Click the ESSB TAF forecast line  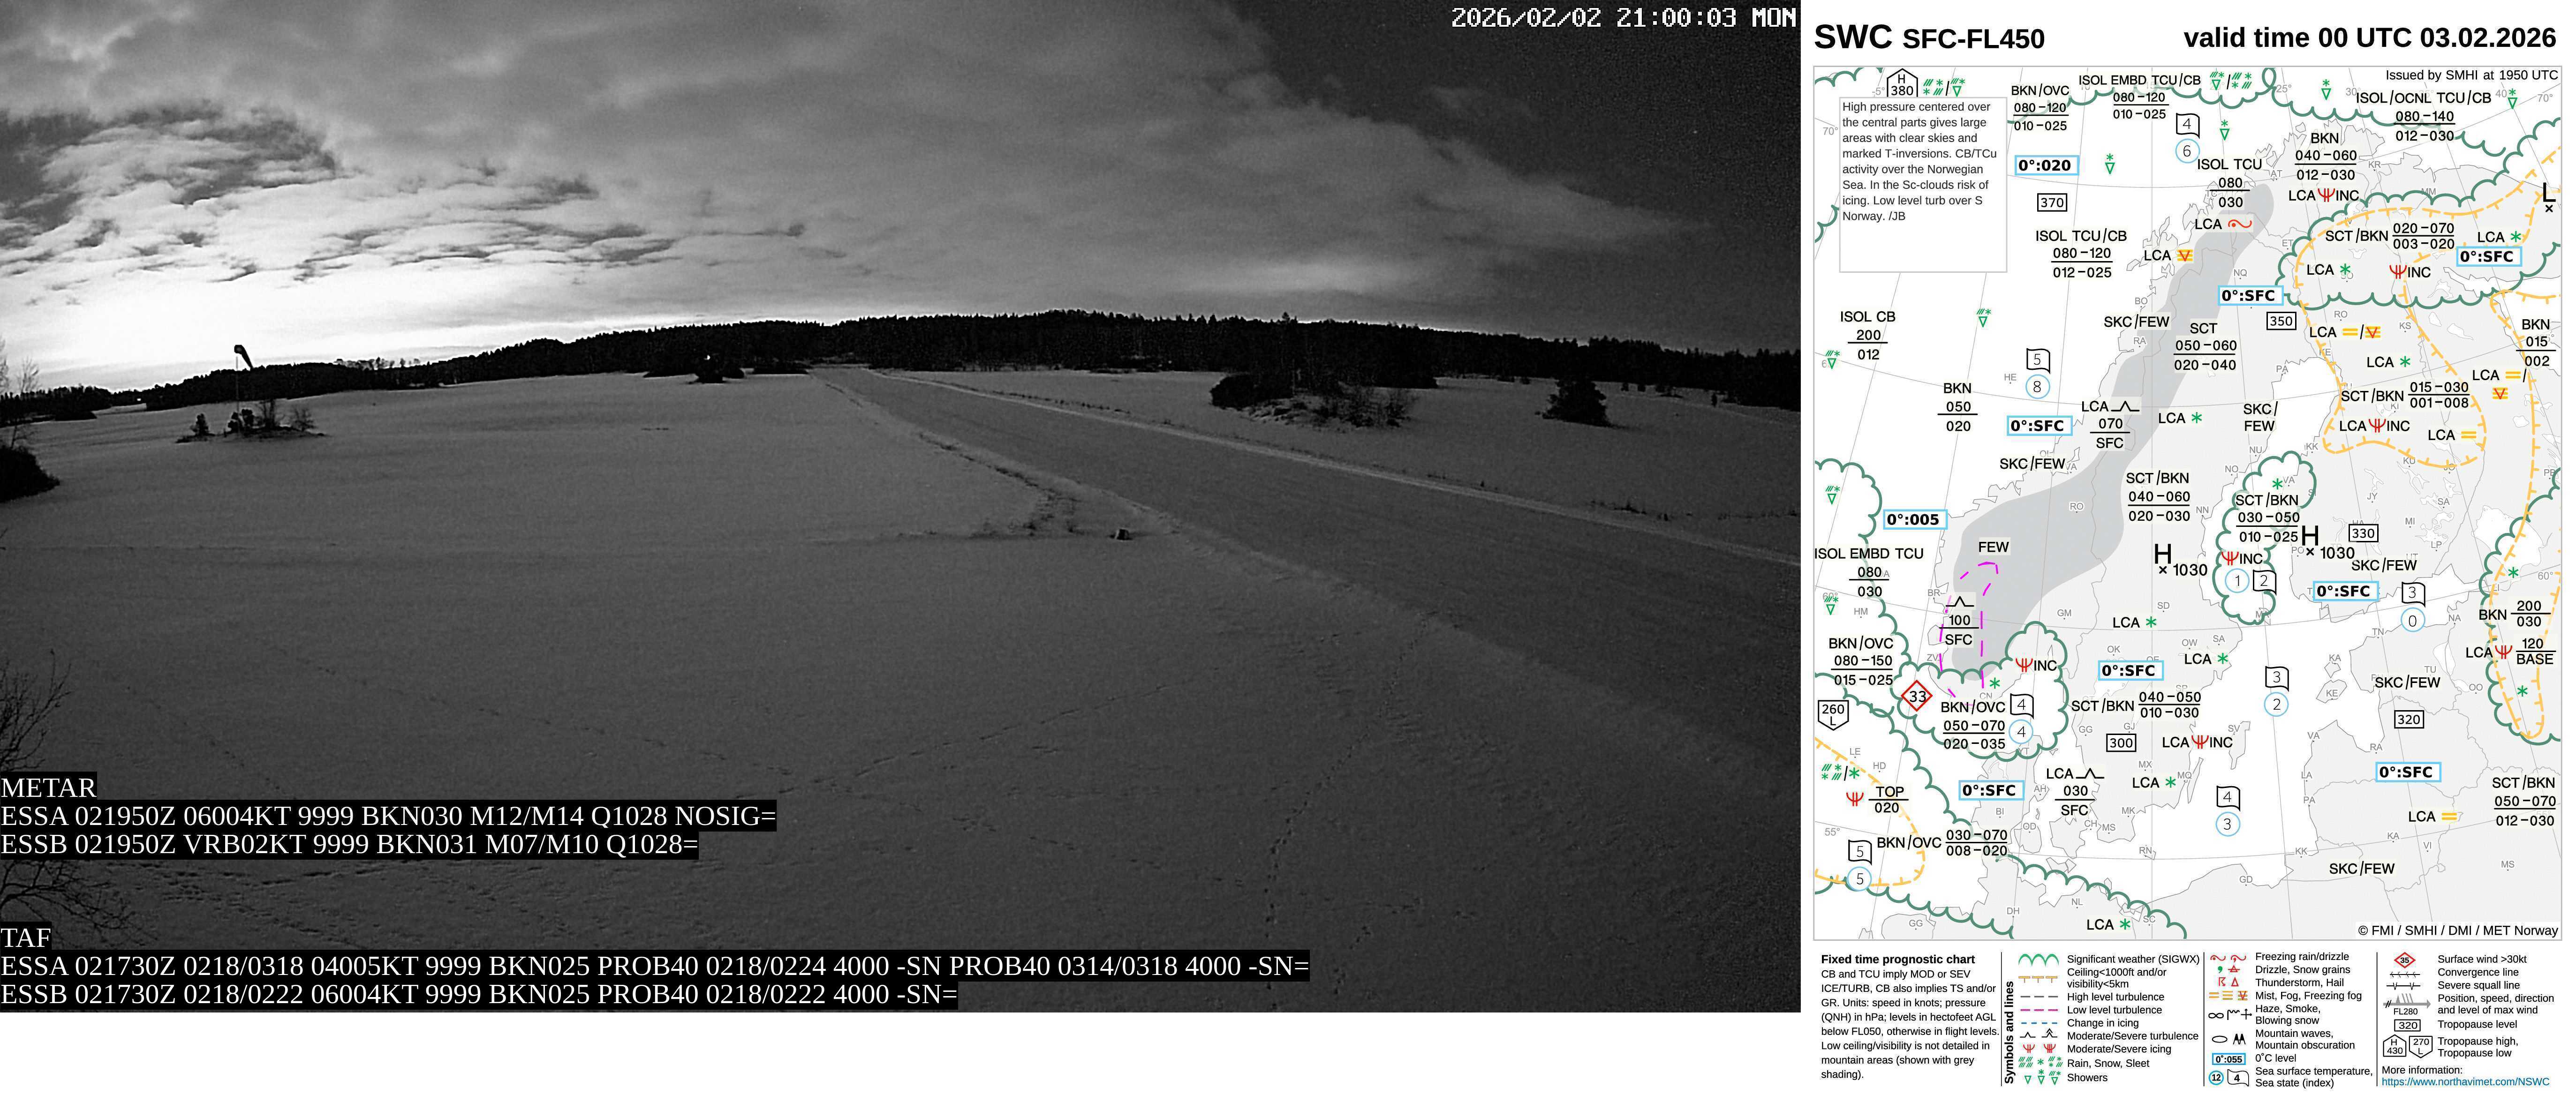(478, 994)
